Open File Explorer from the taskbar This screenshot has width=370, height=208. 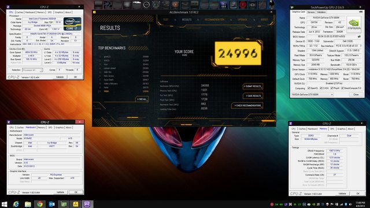28,204
